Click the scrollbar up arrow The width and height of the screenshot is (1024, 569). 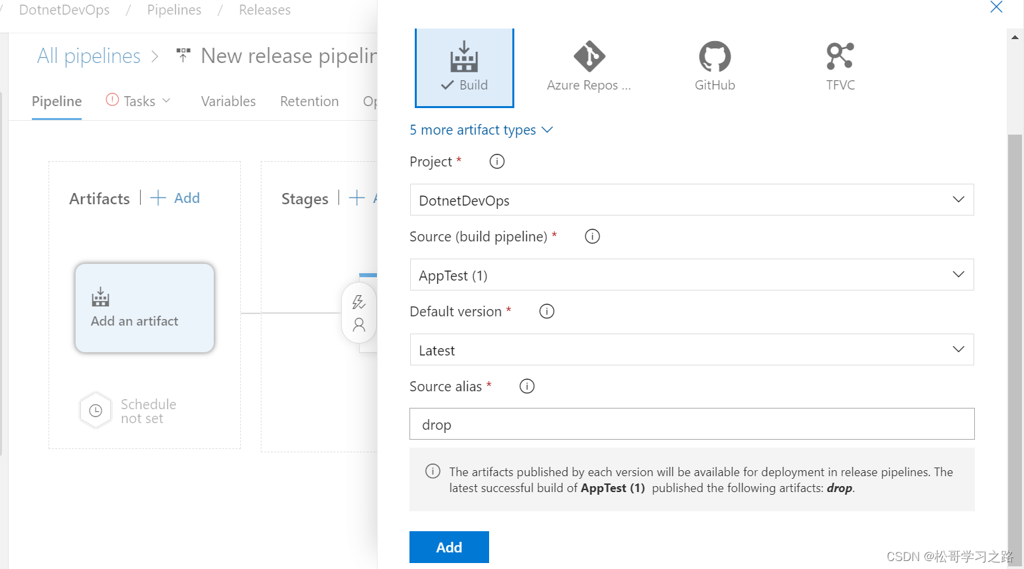(x=1015, y=37)
